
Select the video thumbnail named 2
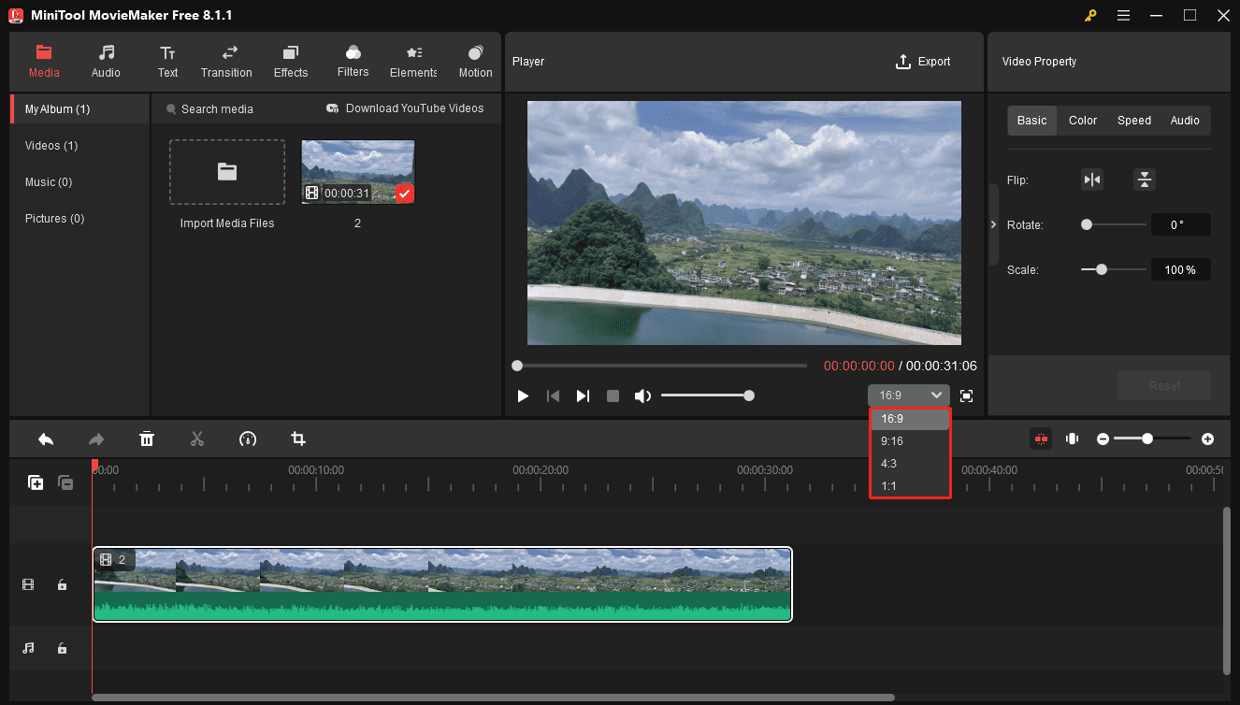tap(358, 172)
